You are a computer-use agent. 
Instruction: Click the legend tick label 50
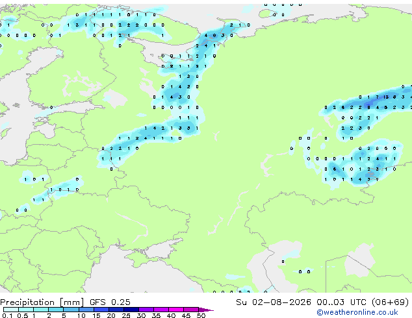click(x=201, y=315)
